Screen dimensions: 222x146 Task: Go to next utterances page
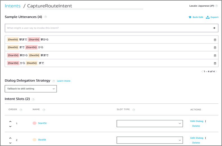tap(216, 71)
